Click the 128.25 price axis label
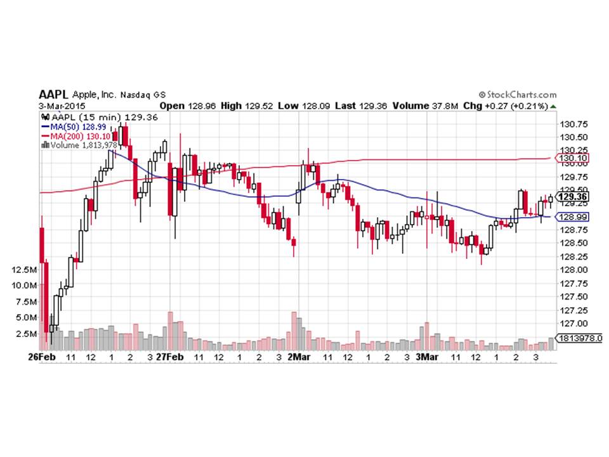The height and width of the screenshot is (457, 609). [573, 257]
